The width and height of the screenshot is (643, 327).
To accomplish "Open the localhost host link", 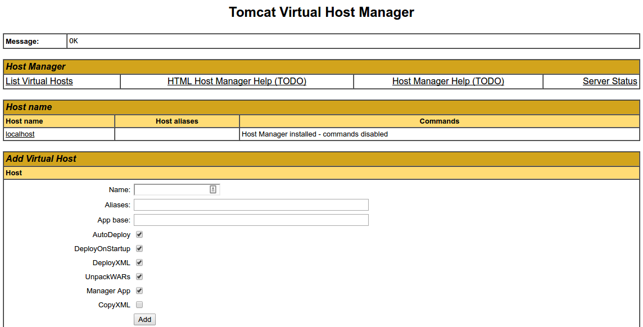I will pyautogui.click(x=20, y=134).
